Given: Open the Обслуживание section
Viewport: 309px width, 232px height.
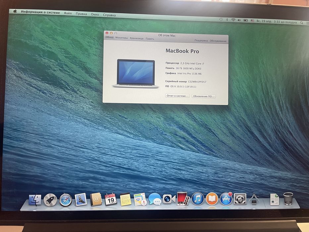Looking at the screenshot, I should 218,41.
